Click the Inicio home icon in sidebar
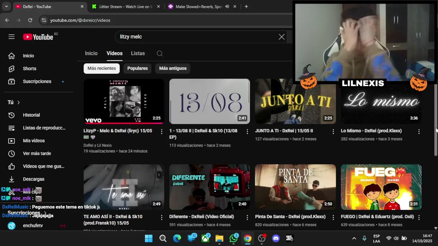Screen dimensions: 438x246 point(12,56)
